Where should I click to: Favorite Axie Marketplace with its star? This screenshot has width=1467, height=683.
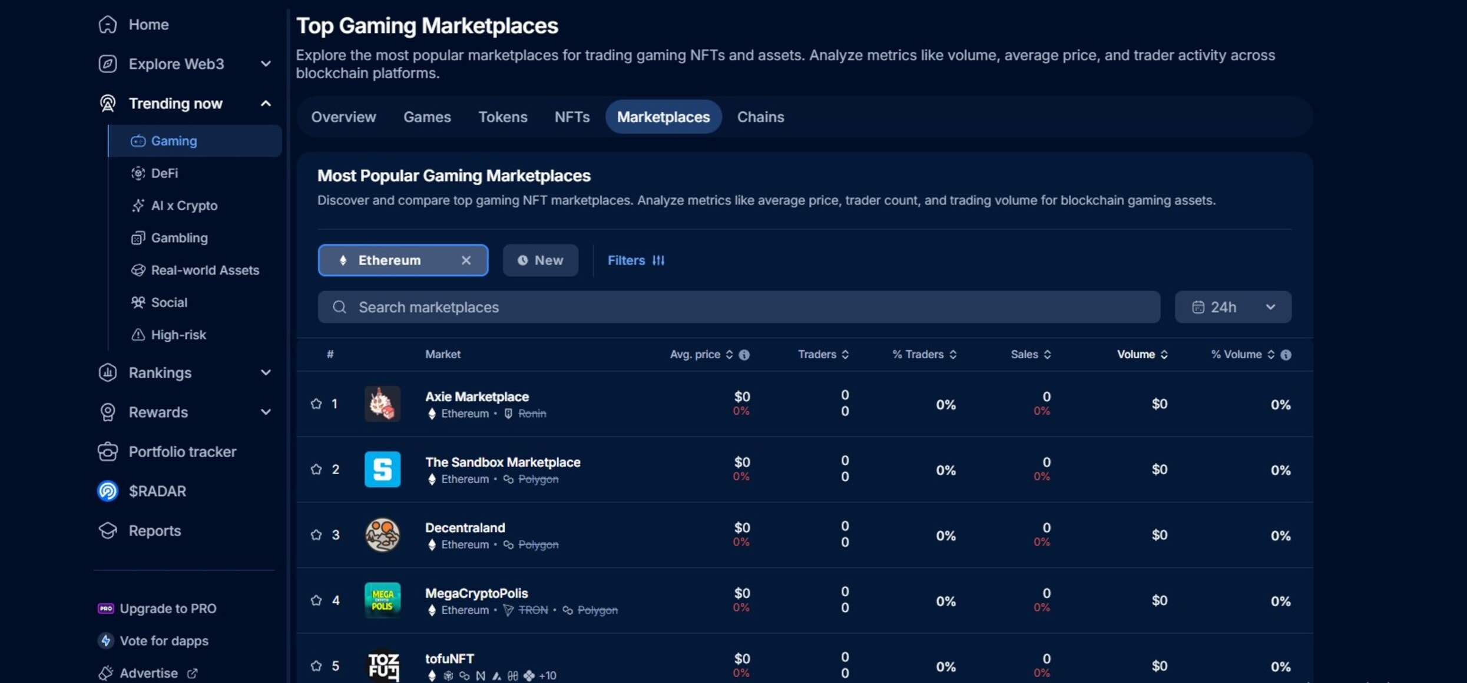click(316, 404)
